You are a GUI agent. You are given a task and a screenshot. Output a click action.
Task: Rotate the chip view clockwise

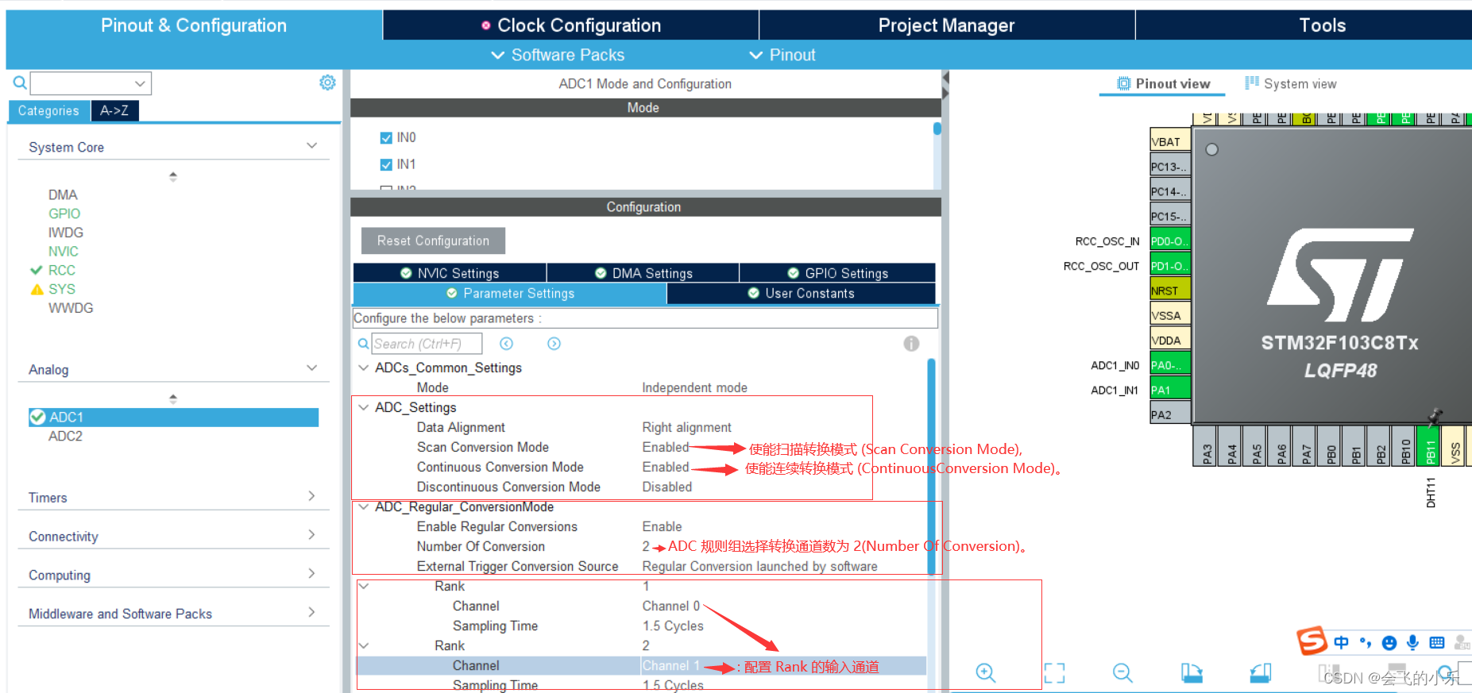click(1192, 673)
